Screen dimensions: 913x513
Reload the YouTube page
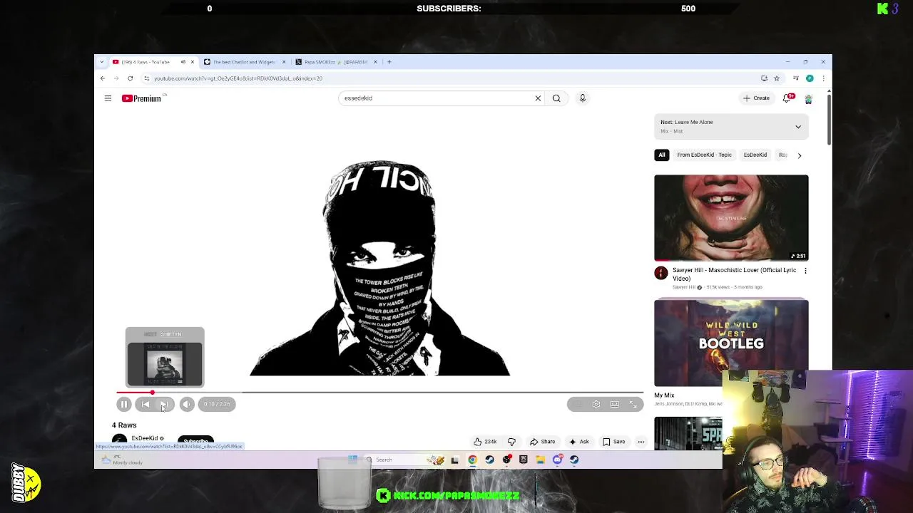click(x=130, y=78)
